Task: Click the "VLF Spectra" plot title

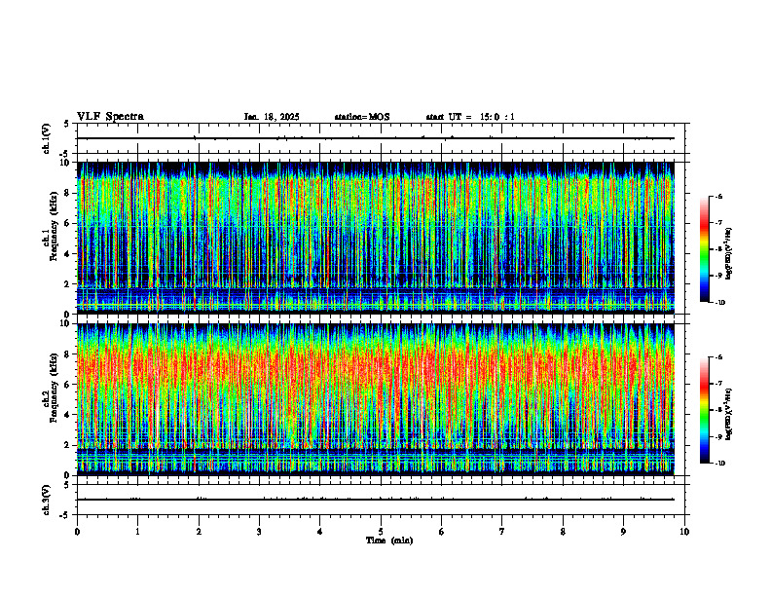Action: [x=110, y=117]
